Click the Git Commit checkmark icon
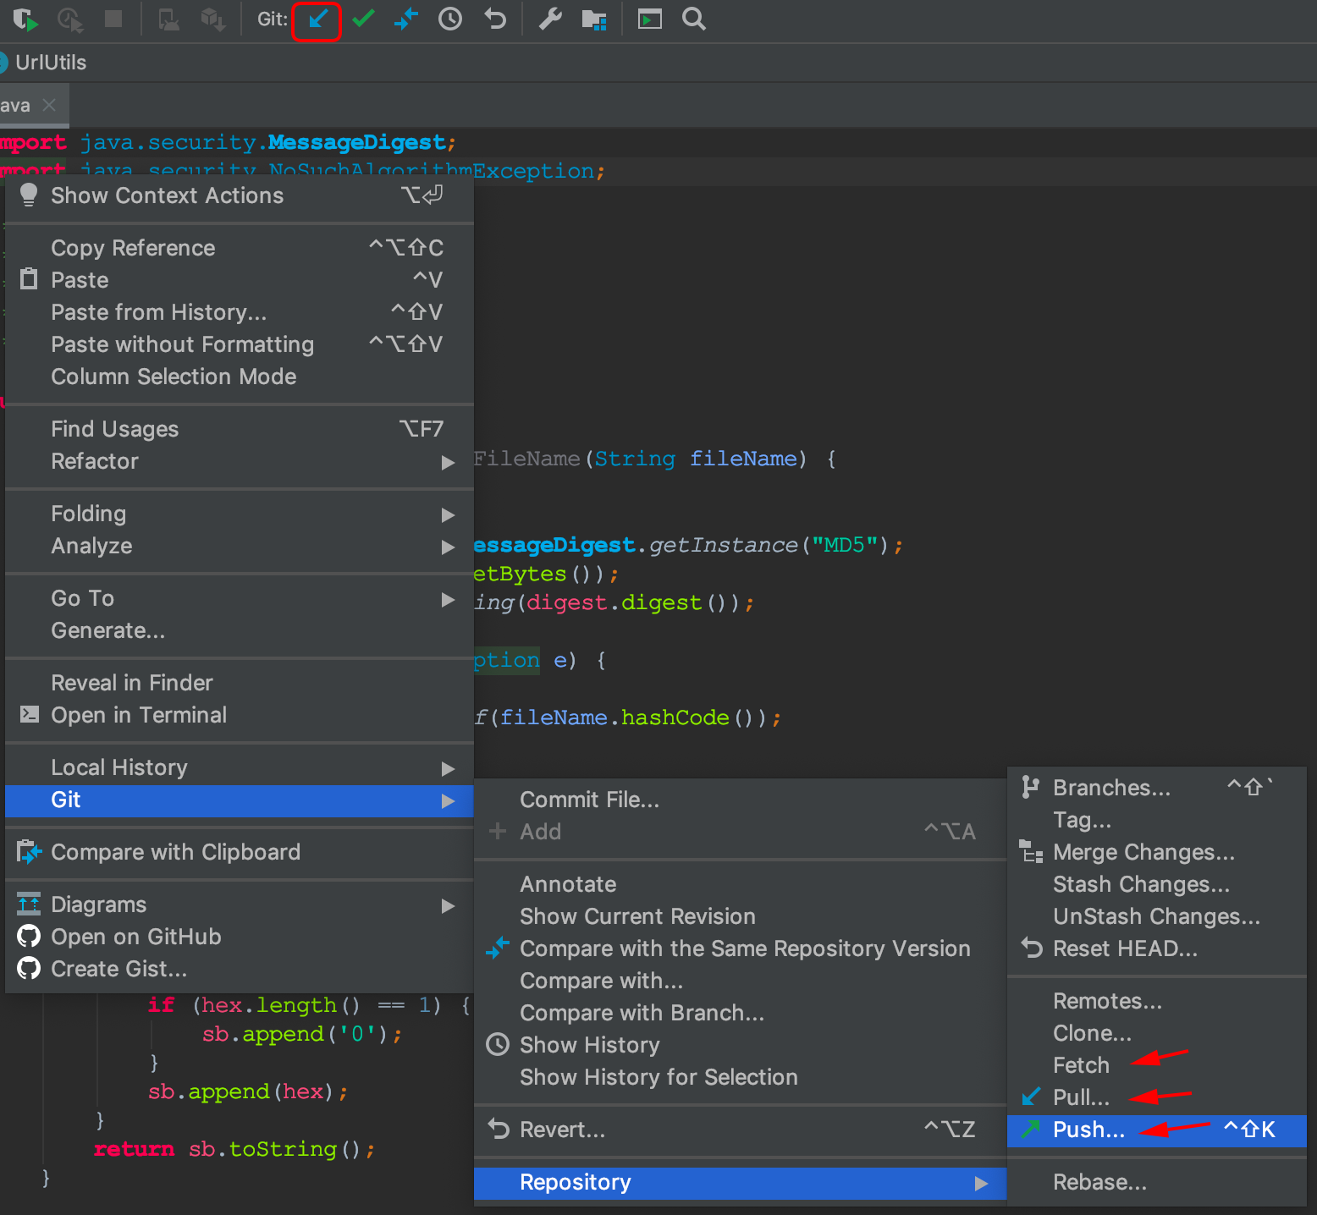The image size is (1317, 1215). [363, 19]
